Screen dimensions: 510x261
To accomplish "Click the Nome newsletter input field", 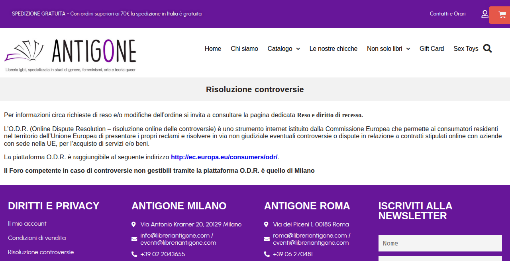I will coord(440,243).
